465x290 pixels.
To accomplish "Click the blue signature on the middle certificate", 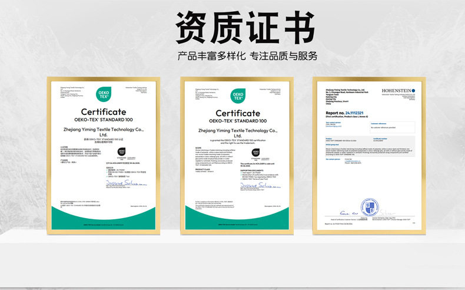I will tap(260, 185).
